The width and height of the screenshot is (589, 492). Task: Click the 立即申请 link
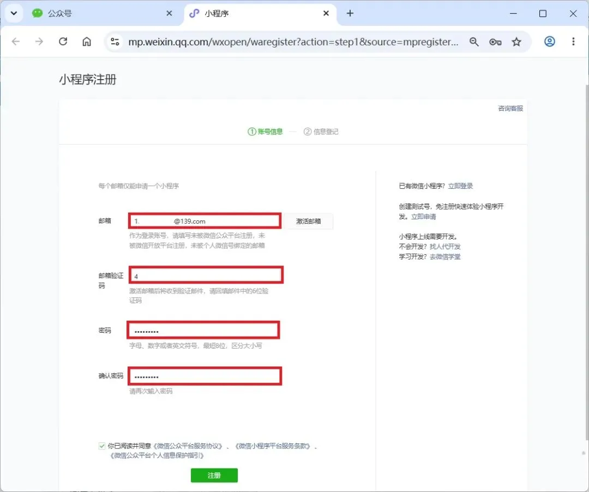423,217
